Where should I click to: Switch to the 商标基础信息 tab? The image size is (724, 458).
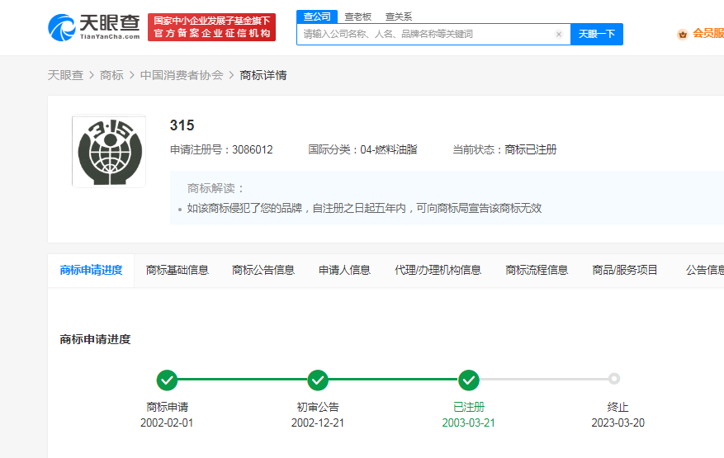(177, 270)
